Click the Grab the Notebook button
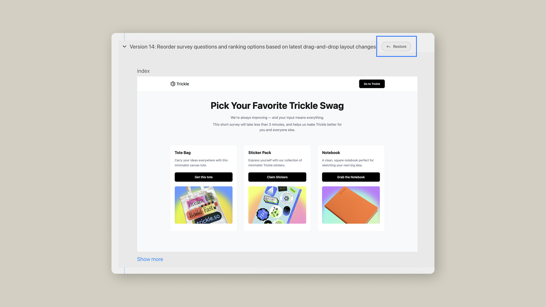Image resolution: width=546 pixels, height=307 pixels. 351,177
